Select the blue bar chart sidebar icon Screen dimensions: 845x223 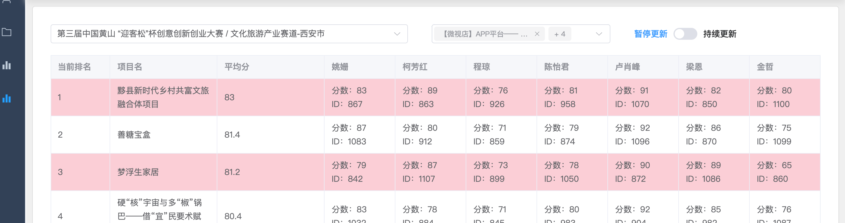[x=7, y=98]
